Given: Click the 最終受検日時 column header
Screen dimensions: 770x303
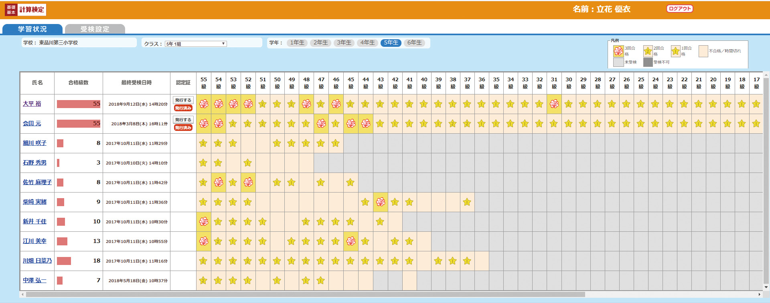Looking at the screenshot, I should (x=136, y=83).
